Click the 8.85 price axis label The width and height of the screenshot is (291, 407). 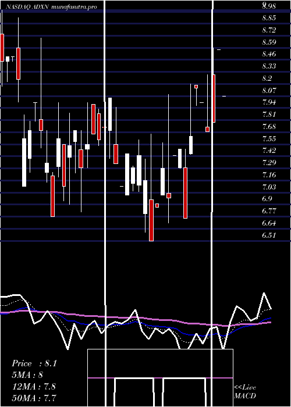(x=269, y=18)
